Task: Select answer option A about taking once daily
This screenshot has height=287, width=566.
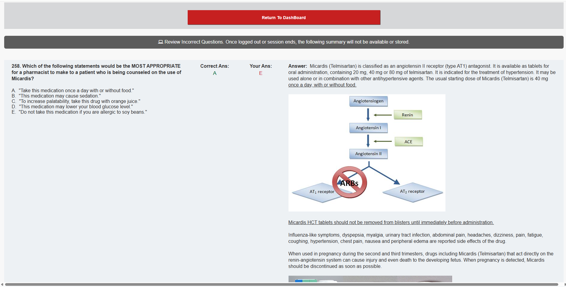Action: (76, 91)
